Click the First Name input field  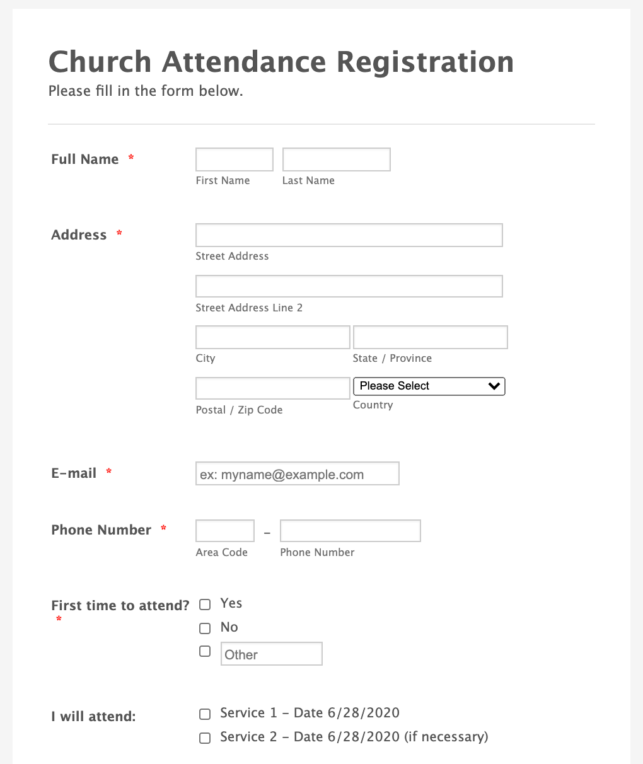click(x=234, y=159)
